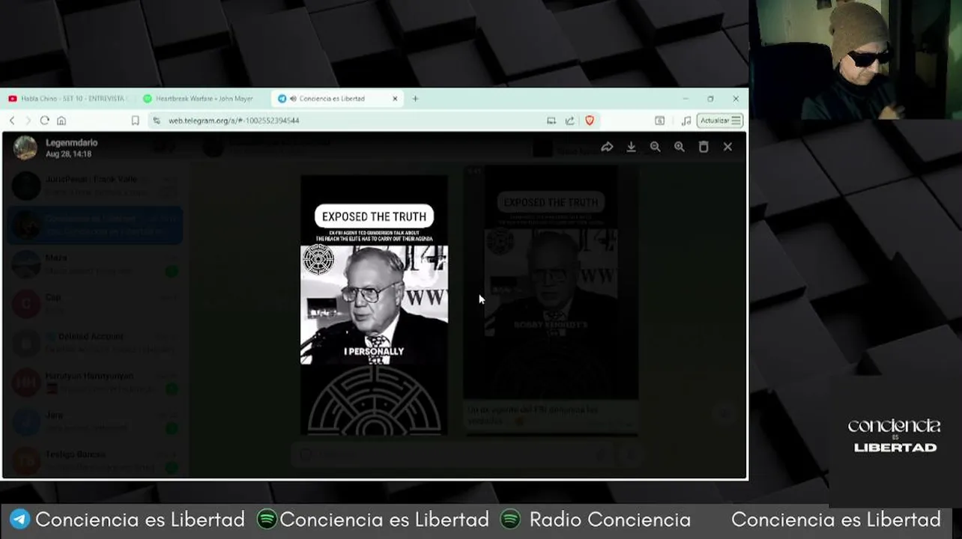Image resolution: width=962 pixels, height=539 pixels.
Task: Click the dimmed second video thumbnail
Action: (551, 283)
